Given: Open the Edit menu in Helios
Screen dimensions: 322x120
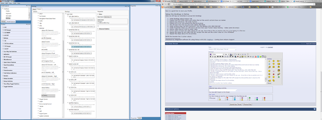Looking at the screenshot, I should point(6,3).
